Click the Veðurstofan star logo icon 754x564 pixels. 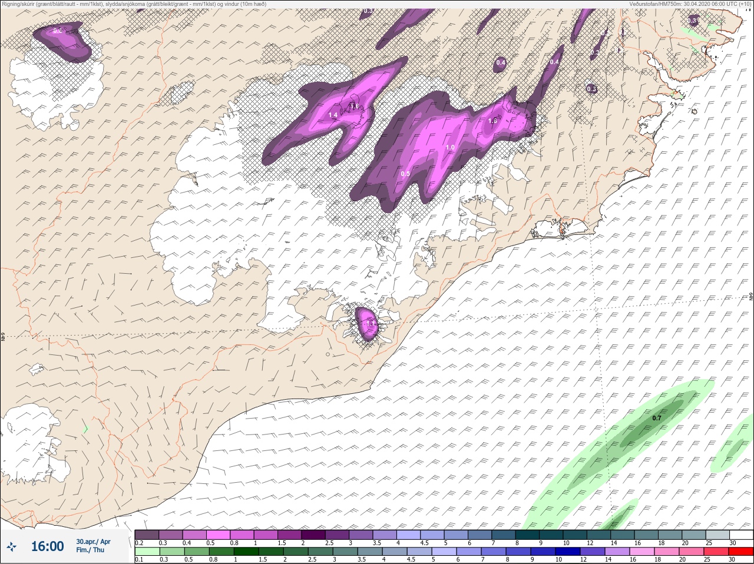[11, 546]
